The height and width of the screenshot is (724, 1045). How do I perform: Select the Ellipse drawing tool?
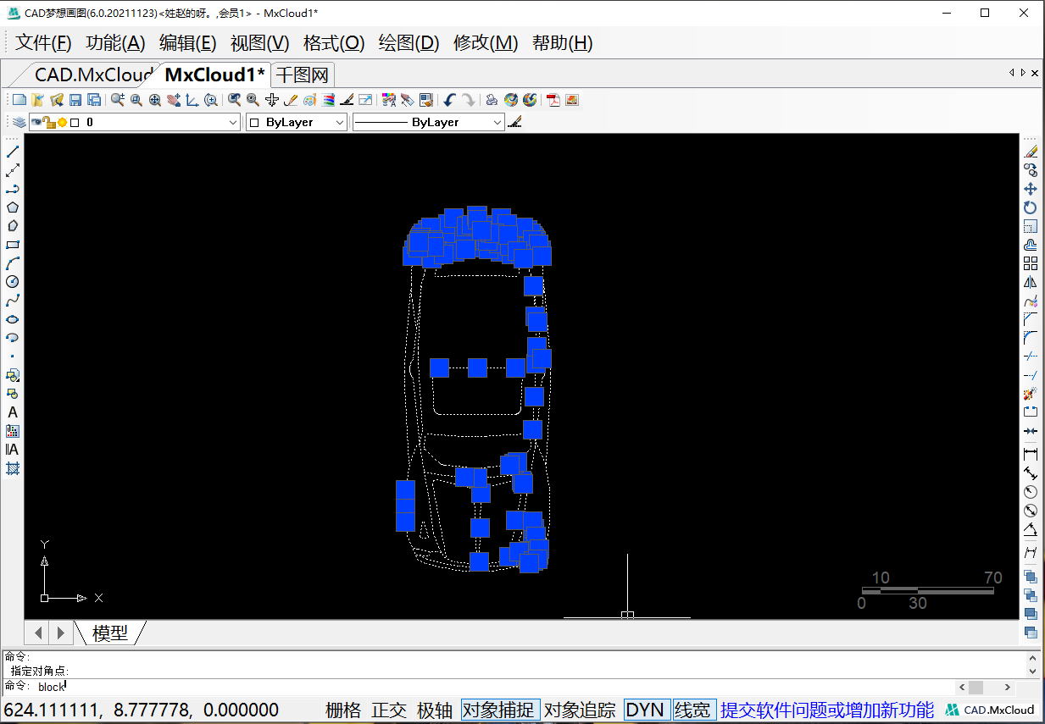click(13, 319)
